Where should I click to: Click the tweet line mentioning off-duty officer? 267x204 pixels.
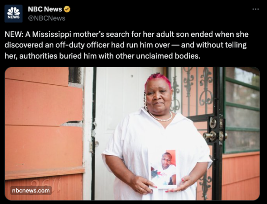click(126, 45)
